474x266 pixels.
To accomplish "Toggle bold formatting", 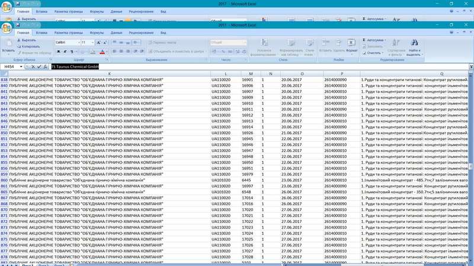I will (x=58, y=51).
